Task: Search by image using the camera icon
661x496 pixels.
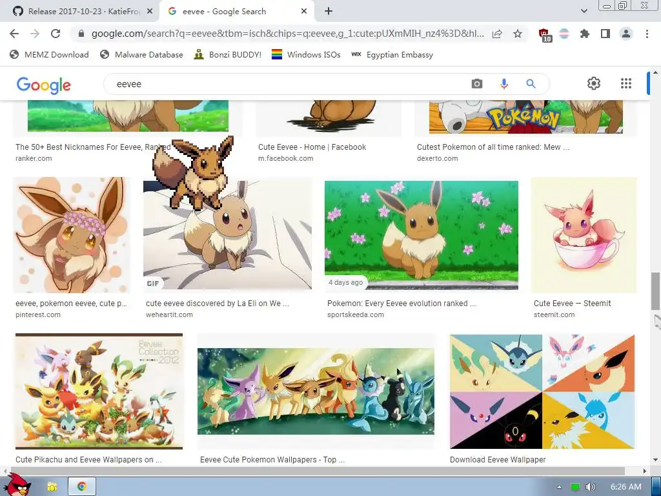Action: point(477,84)
